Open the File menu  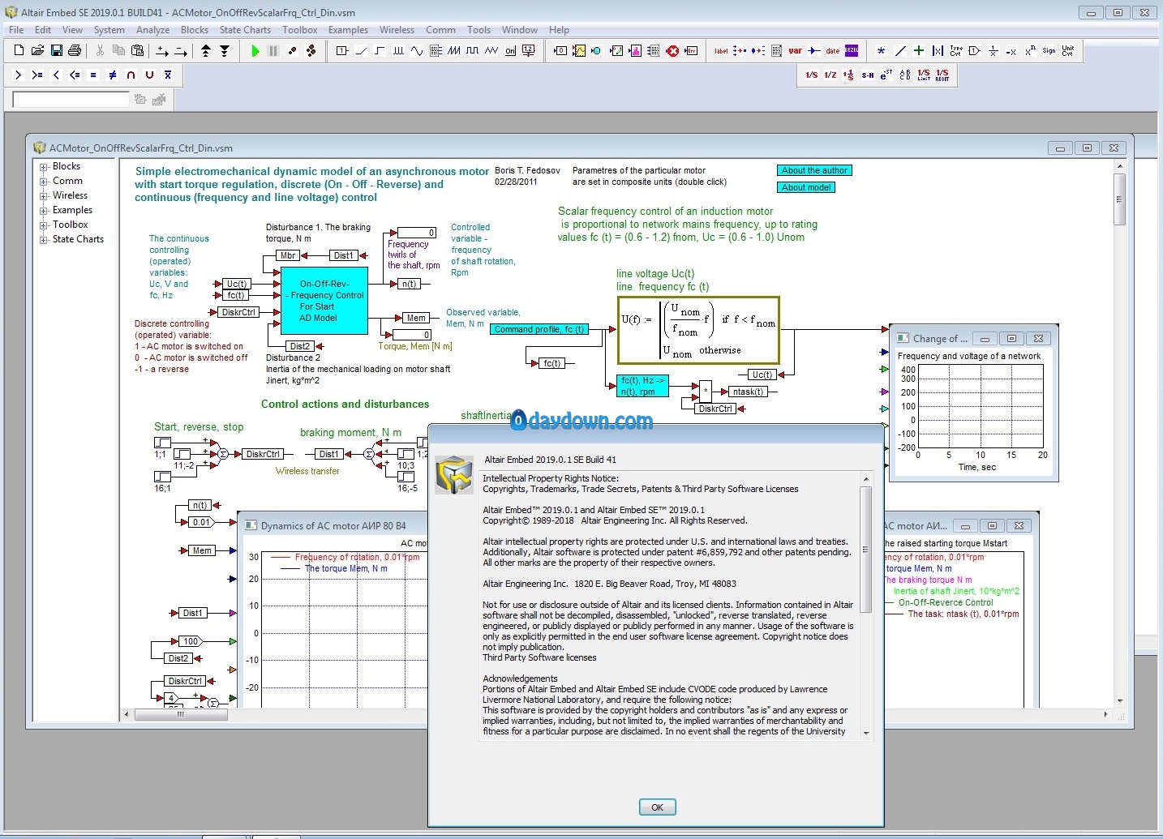(16, 30)
